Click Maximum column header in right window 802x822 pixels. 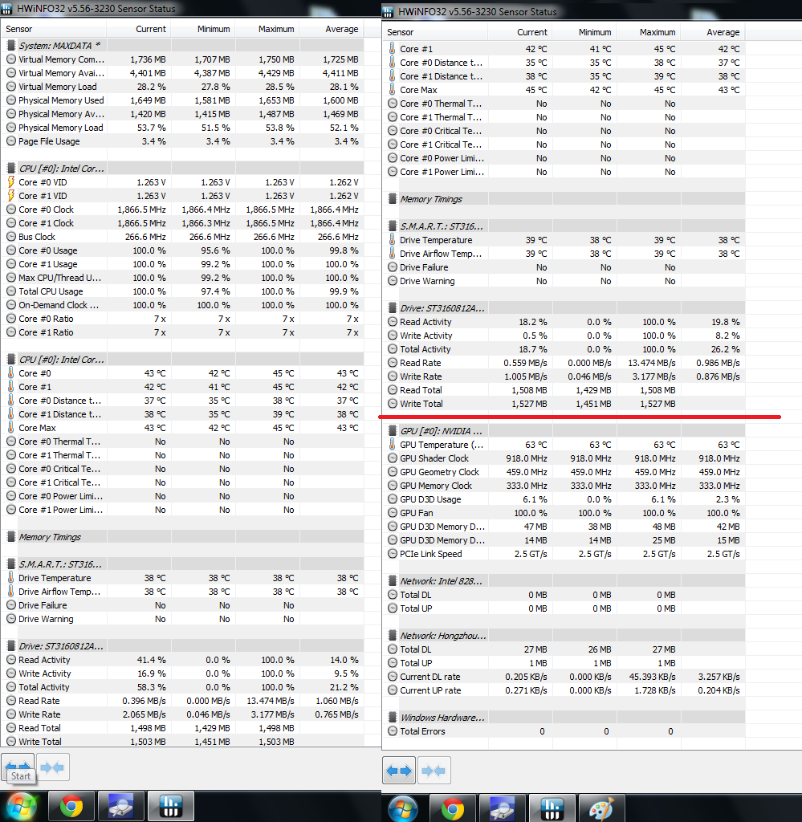(649, 32)
